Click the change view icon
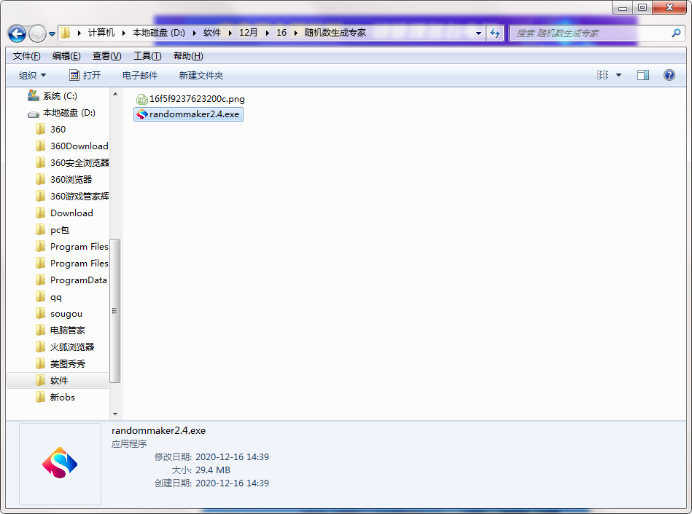 tap(602, 75)
